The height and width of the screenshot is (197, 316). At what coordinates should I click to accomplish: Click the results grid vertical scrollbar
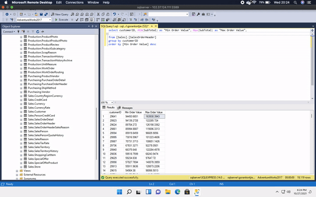[312, 116]
